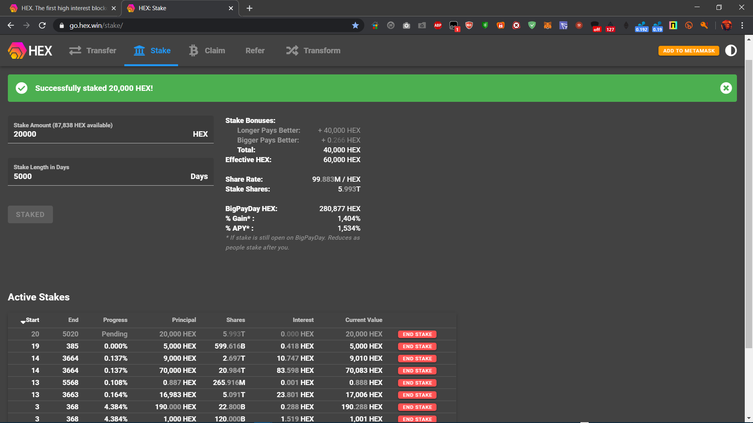The image size is (753, 423).
Task: Click the ADD TO METAMASK button
Action: [x=689, y=51]
